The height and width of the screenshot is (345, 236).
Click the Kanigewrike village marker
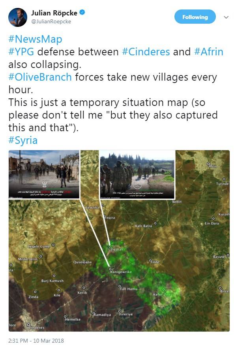pos(111,269)
